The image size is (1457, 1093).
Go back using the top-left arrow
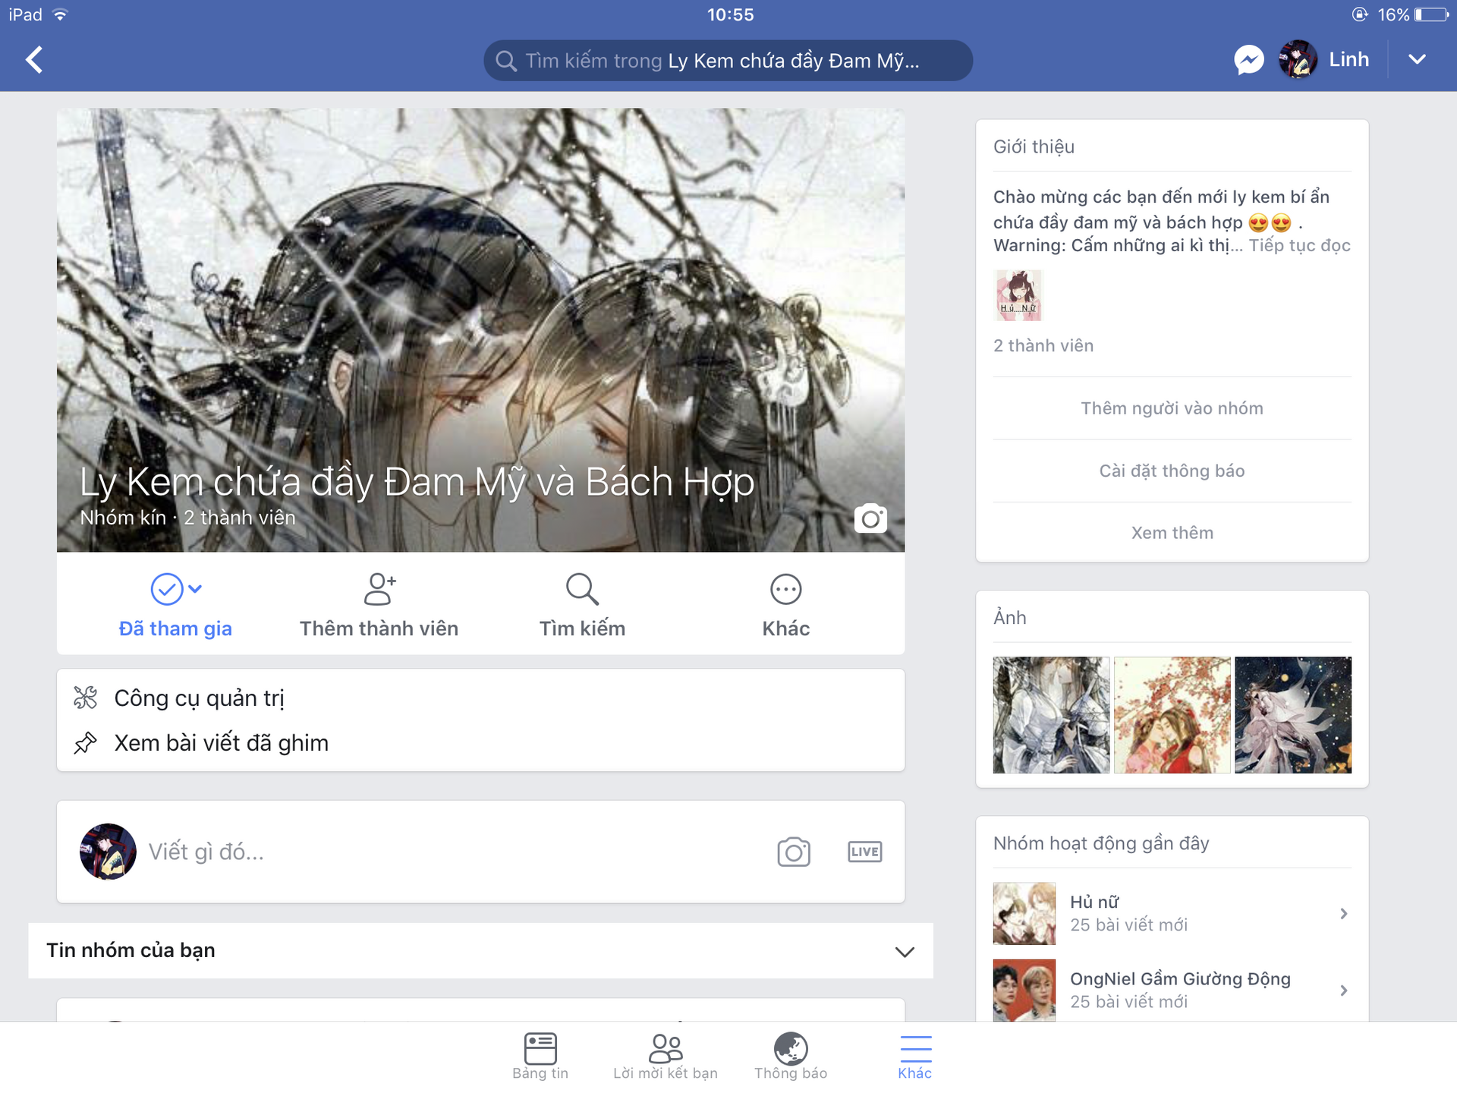[34, 60]
